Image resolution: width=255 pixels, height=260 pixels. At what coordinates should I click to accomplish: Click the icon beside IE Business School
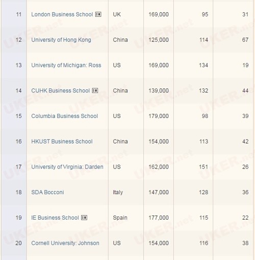[84, 218]
